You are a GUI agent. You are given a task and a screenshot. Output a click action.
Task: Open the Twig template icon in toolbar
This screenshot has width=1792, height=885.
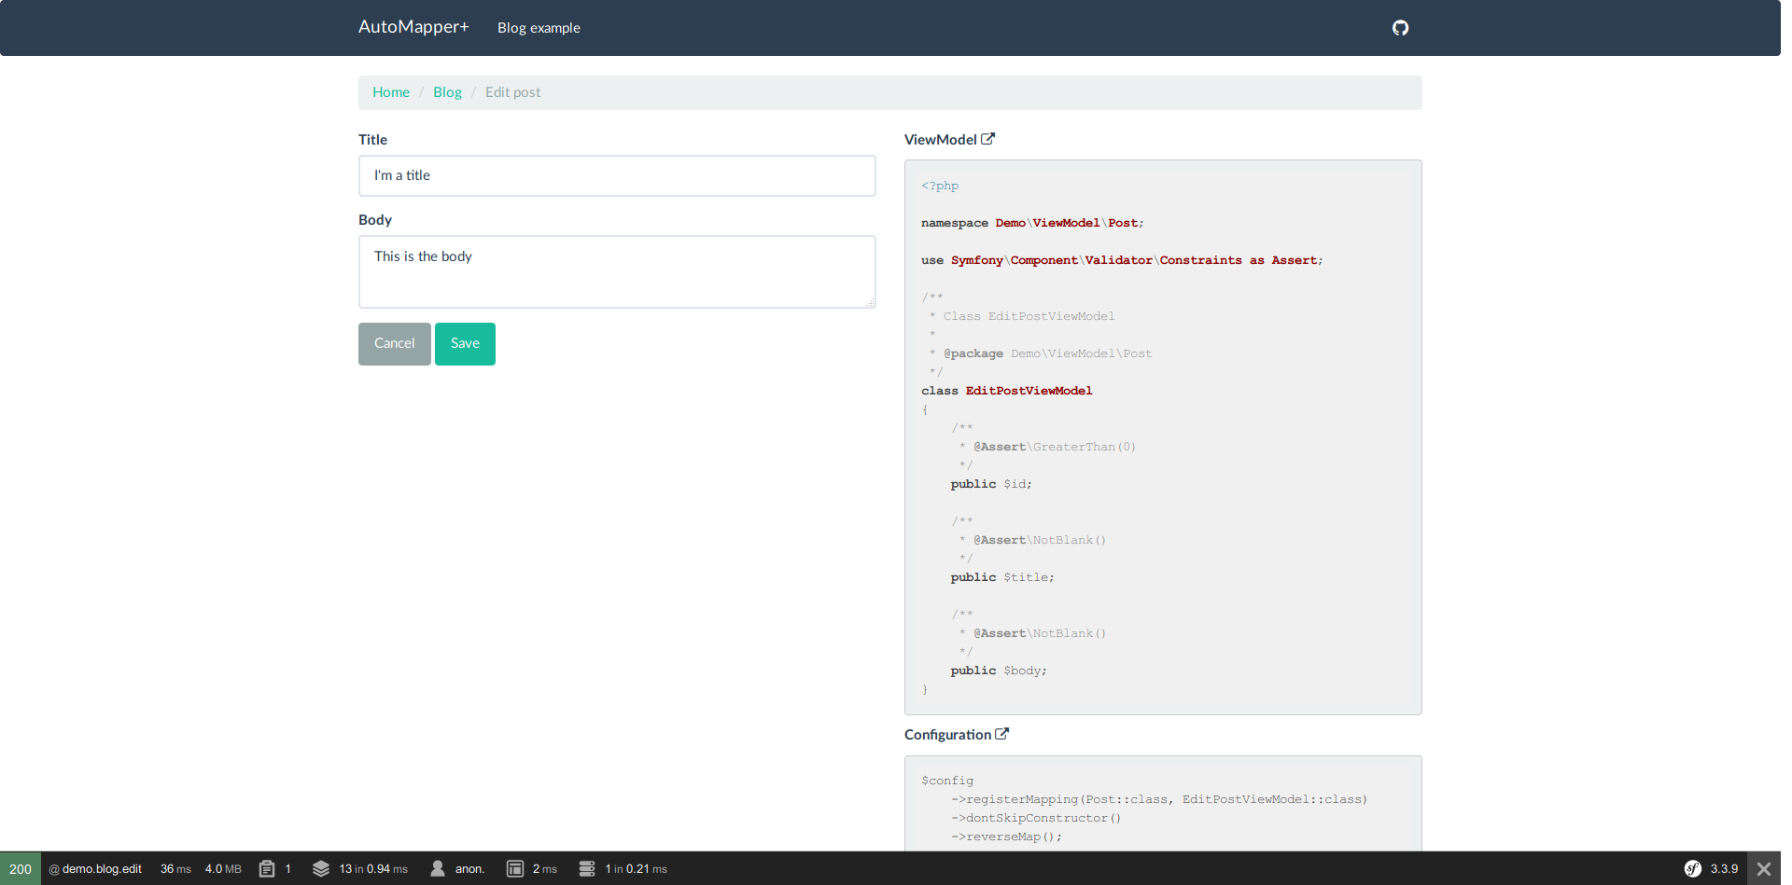coord(515,868)
